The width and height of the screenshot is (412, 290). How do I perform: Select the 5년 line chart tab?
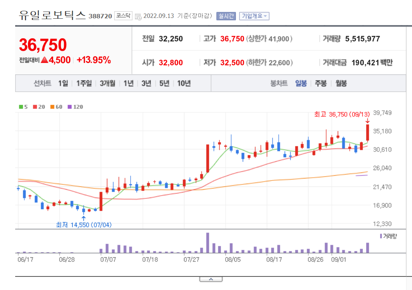click(x=164, y=83)
